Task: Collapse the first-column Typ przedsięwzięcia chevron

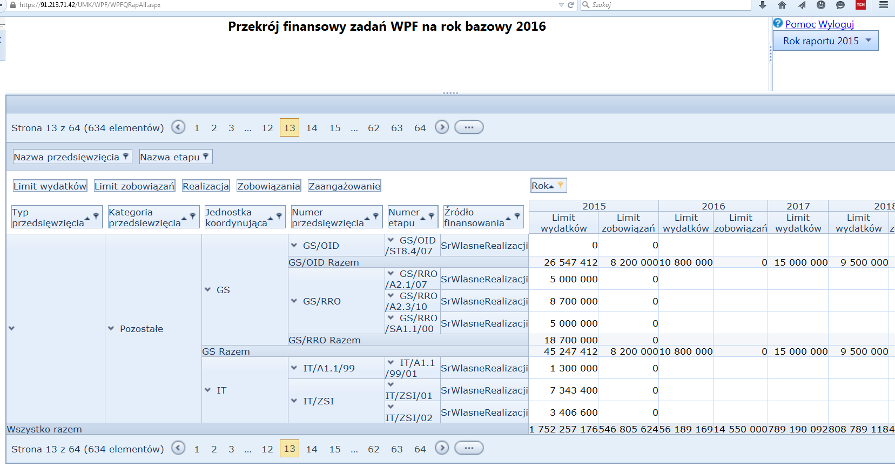Action: 11,328
